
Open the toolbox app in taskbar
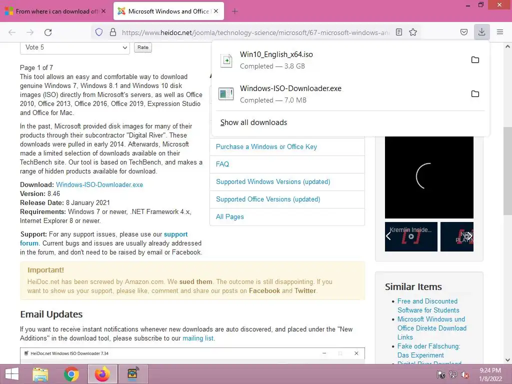[133, 374]
